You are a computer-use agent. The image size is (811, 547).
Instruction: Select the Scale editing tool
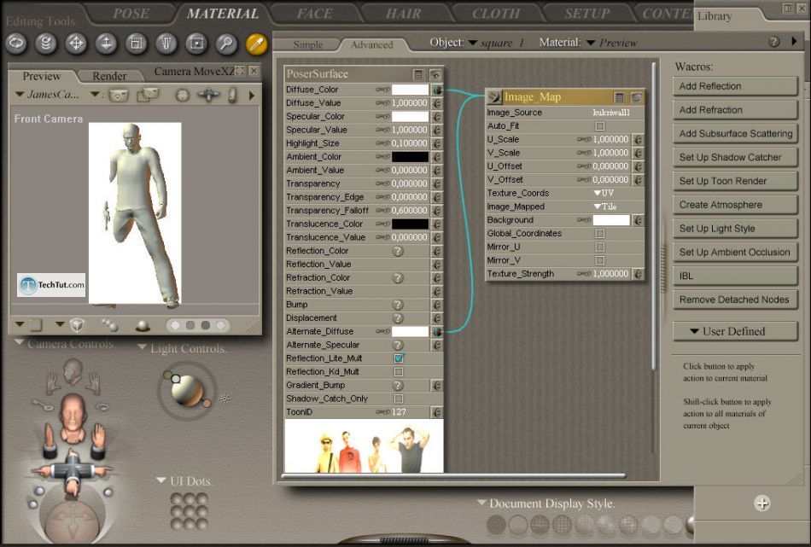tap(136, 44)
